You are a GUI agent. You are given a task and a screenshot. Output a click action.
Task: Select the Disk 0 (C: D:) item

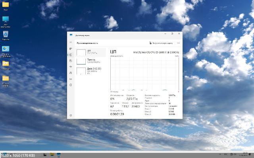[x=90, y=71]
